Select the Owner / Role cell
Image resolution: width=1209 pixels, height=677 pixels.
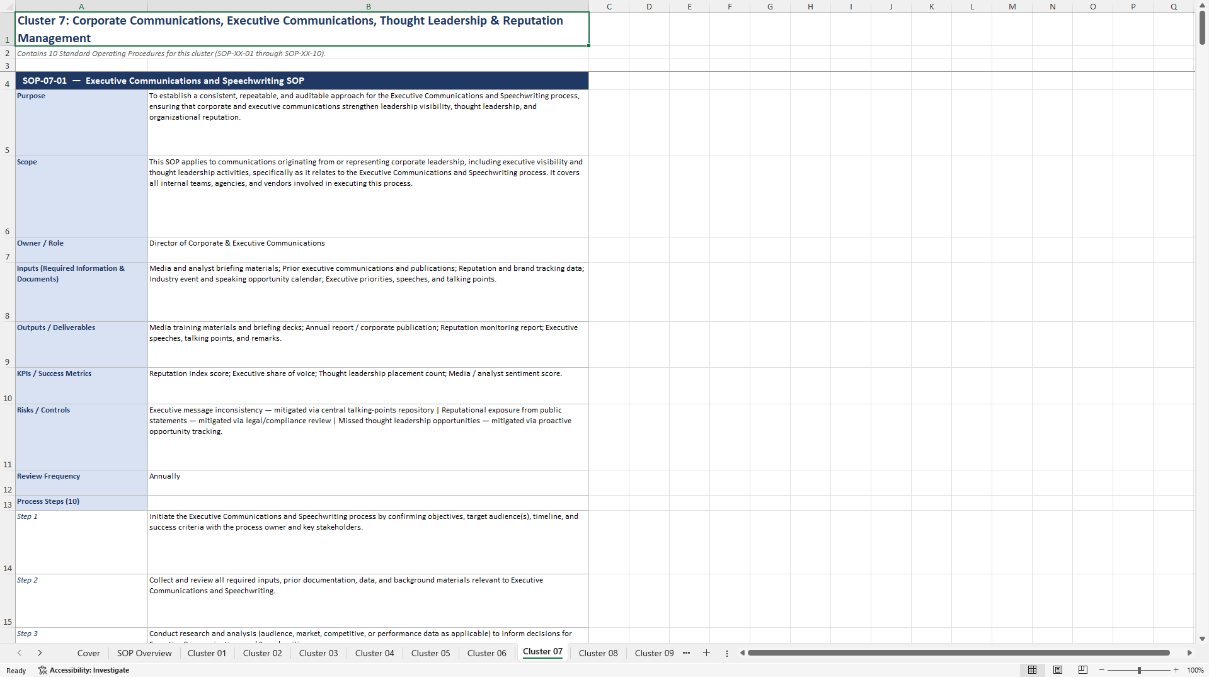[81, 249]
